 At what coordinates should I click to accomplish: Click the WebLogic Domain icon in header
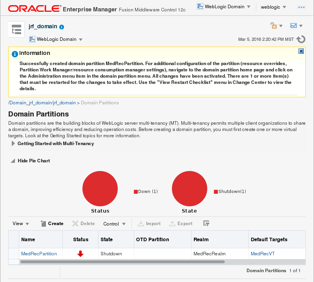200,6
